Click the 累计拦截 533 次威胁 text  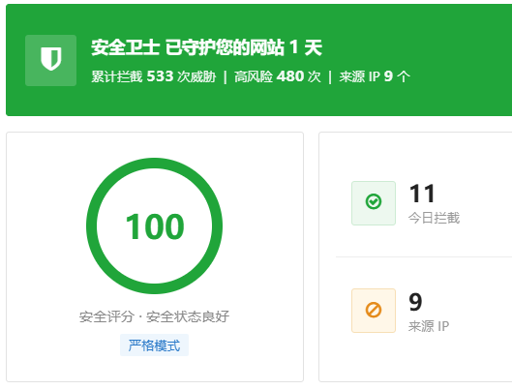click(154, 76)
